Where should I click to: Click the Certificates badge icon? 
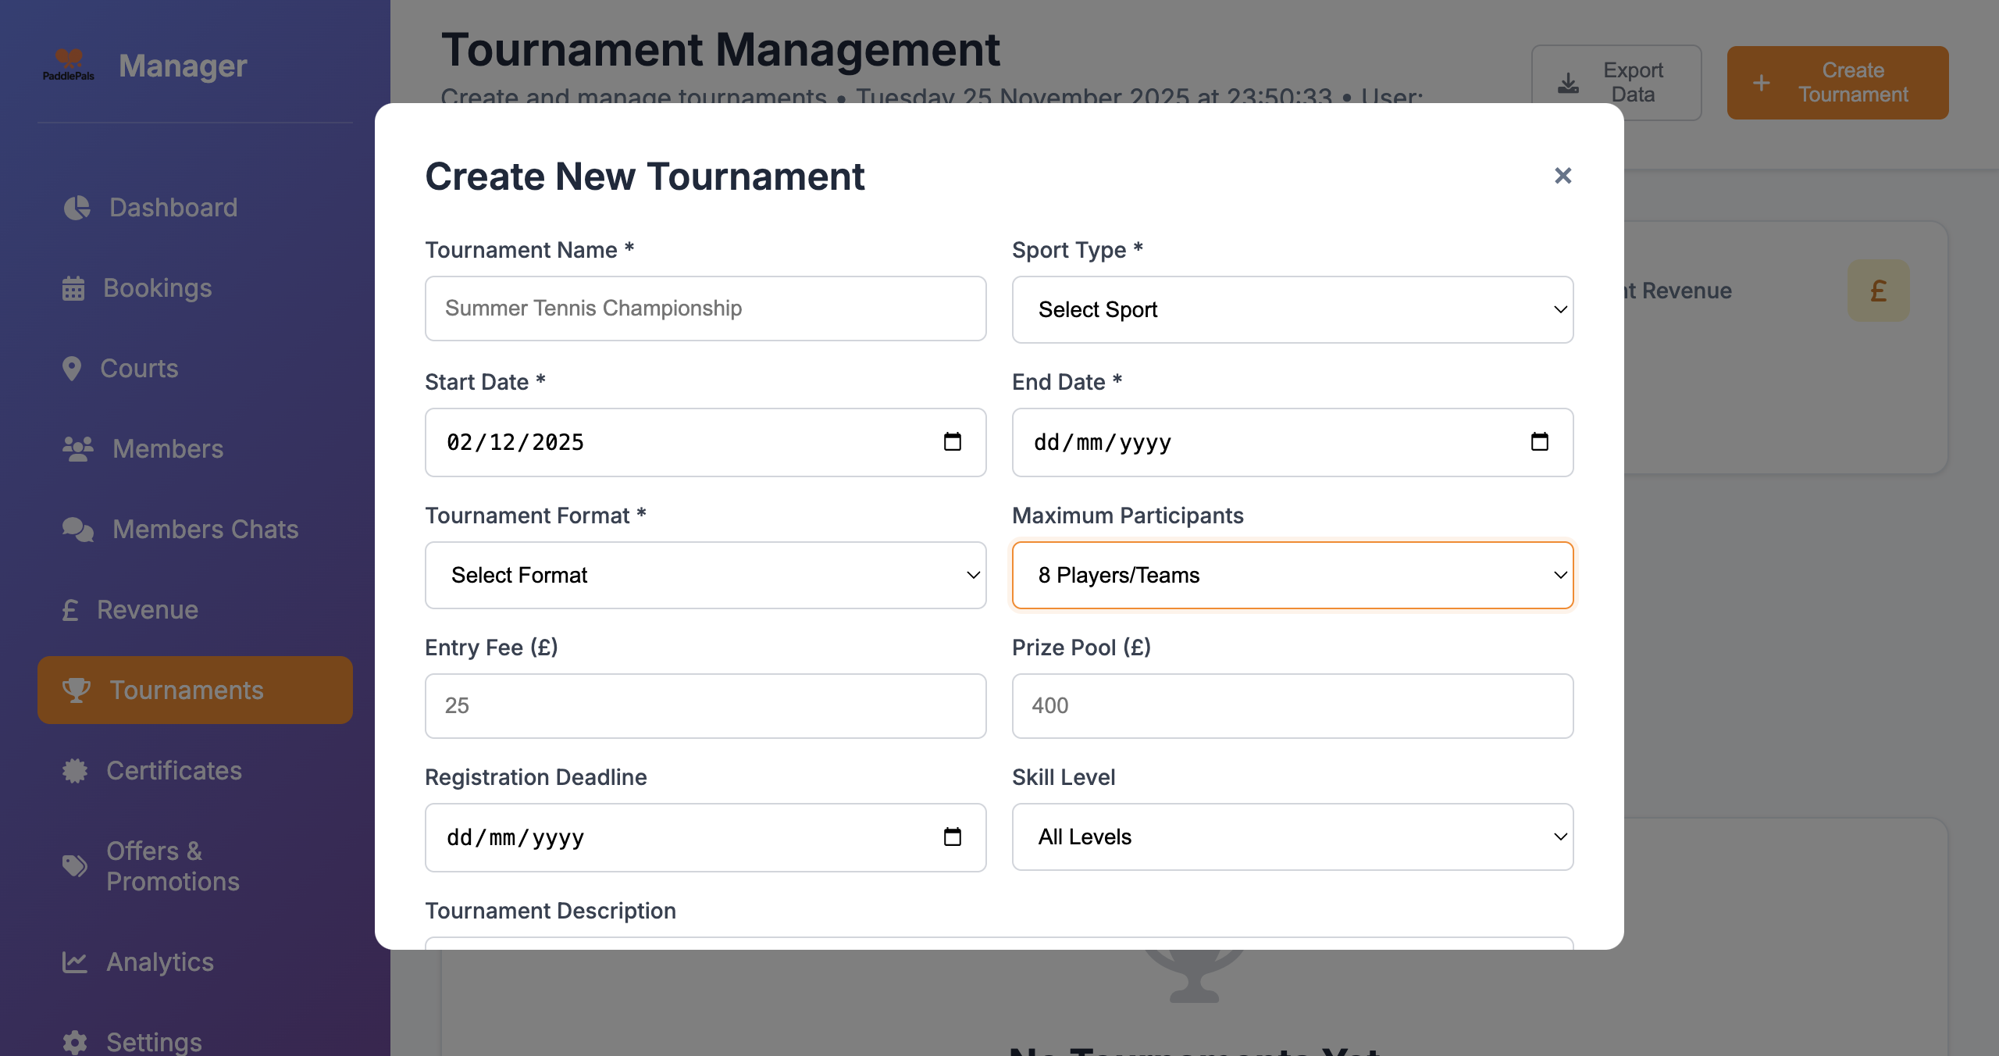pos(74,770)
